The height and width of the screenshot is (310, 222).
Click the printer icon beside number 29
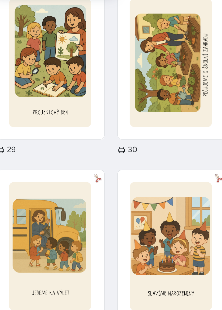(2, 150)
